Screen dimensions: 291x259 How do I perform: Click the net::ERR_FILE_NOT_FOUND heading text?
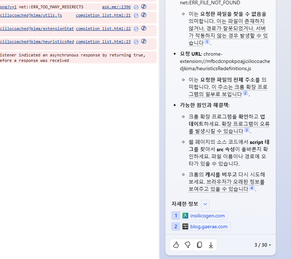[210, 3]
